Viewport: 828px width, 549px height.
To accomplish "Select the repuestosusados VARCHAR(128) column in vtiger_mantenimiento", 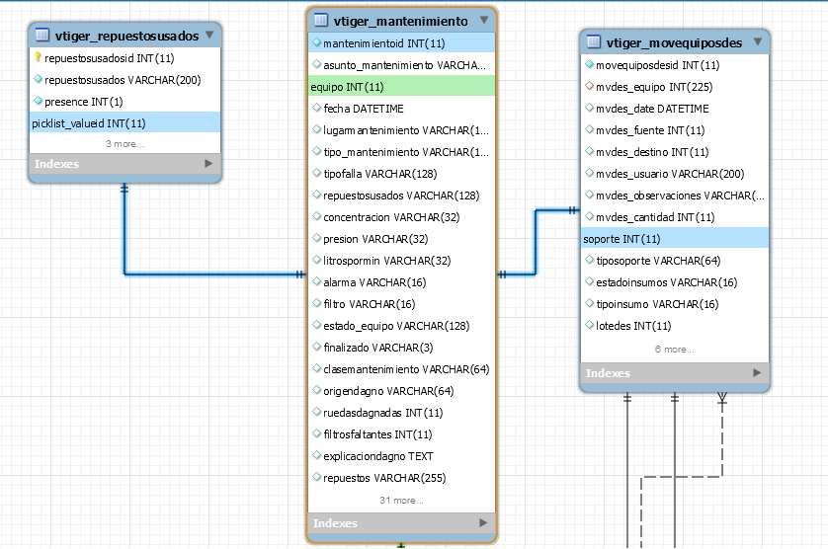I will (x=401, y=196).
